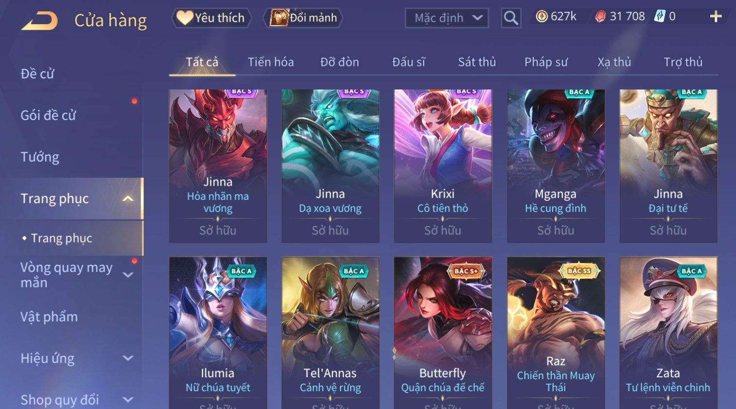The height and width of the screenshot is (409, 736).
Task: Go back using the golden arrow
Action: 39,20
